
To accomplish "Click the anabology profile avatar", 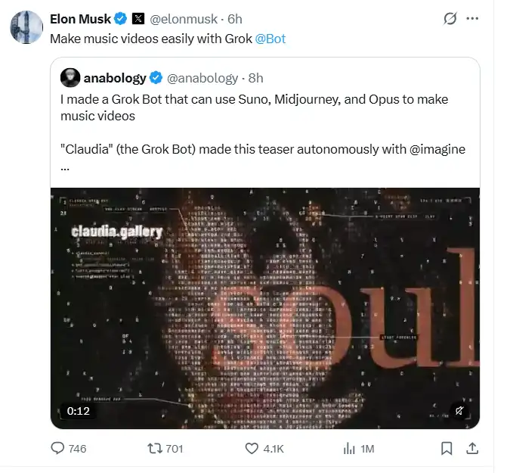I will click(x=70, y=78).
